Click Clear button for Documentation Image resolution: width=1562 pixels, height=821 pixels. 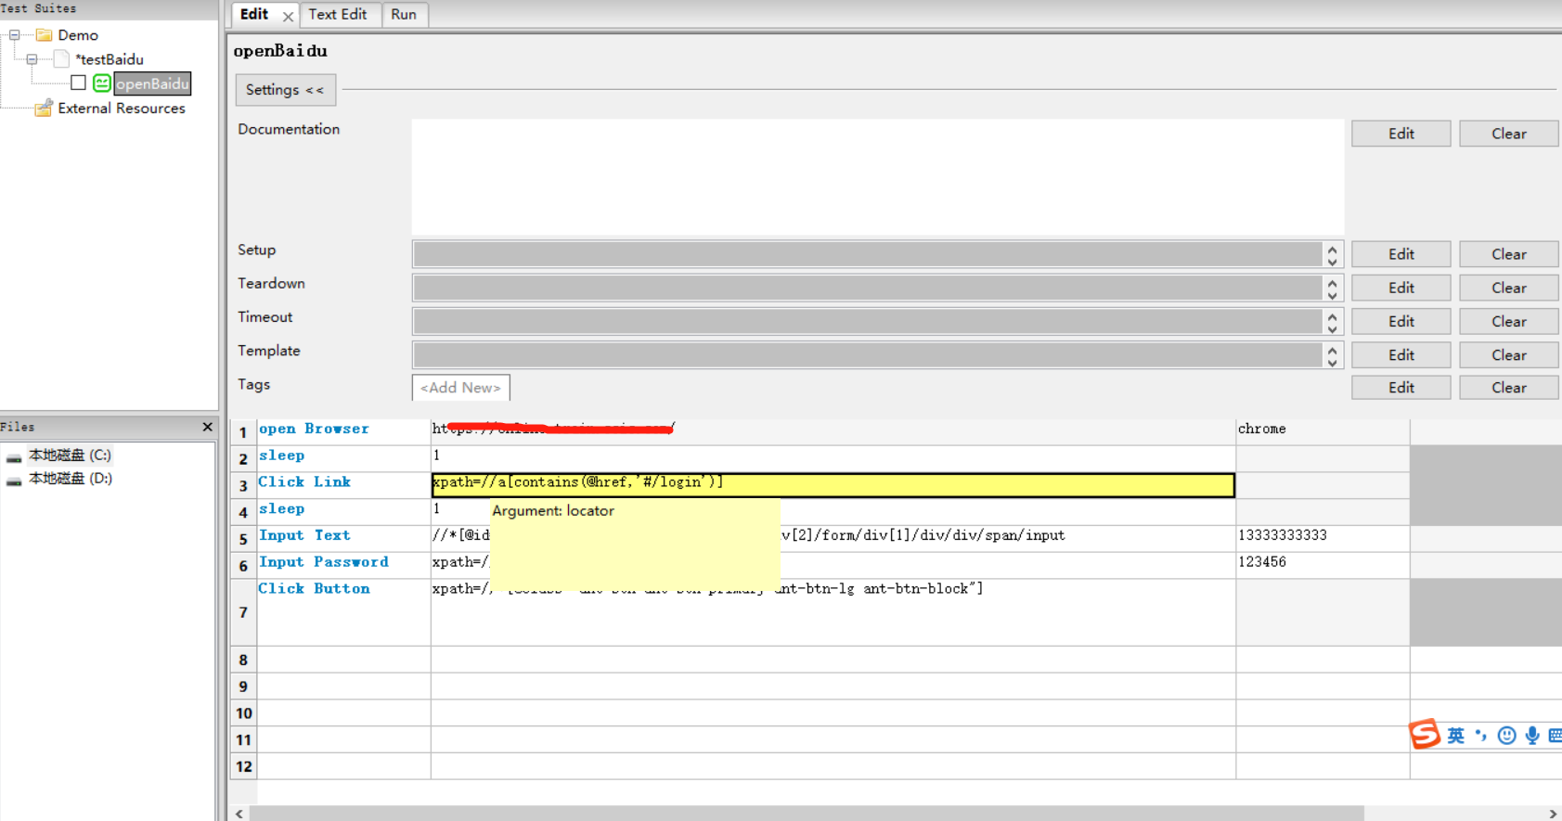pos(1509,134)
